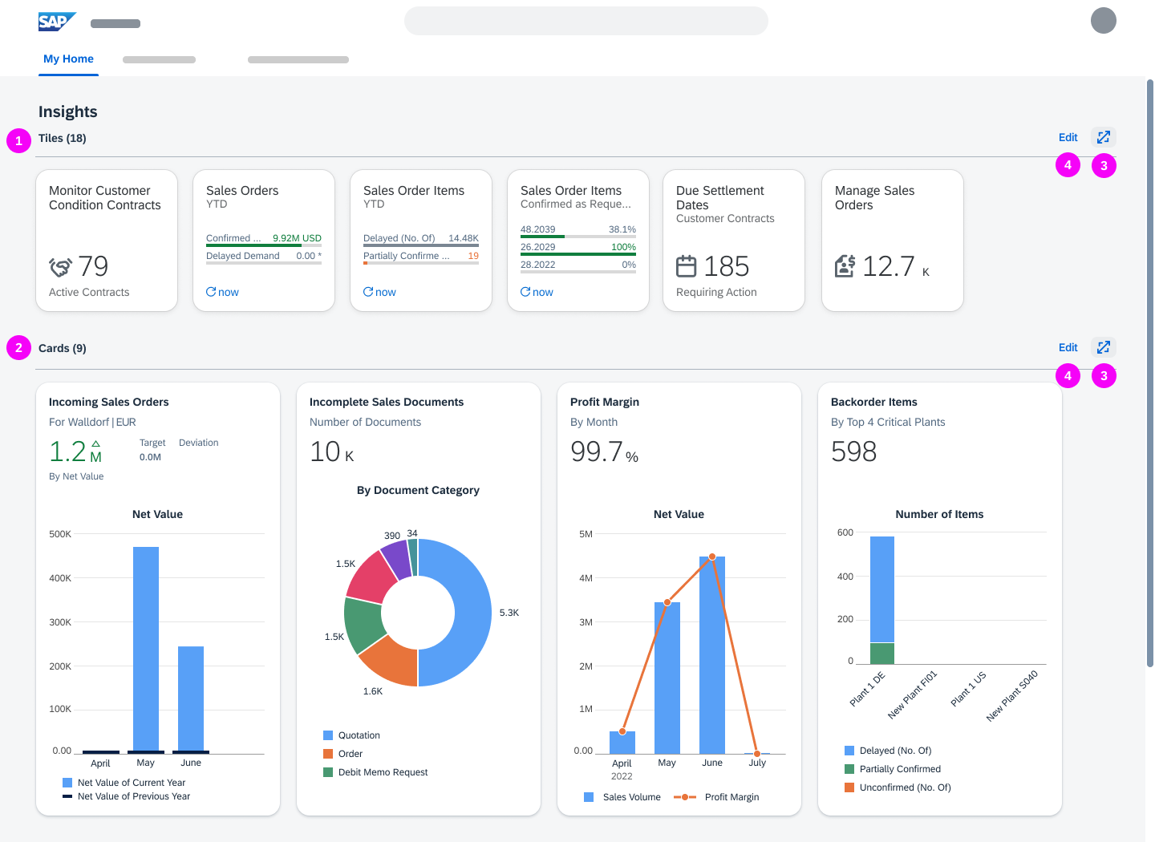Image resolution: width=1155 pixels, height=842 pixels.
Task: Click the July profit margin line point
Action: point(757,754)
